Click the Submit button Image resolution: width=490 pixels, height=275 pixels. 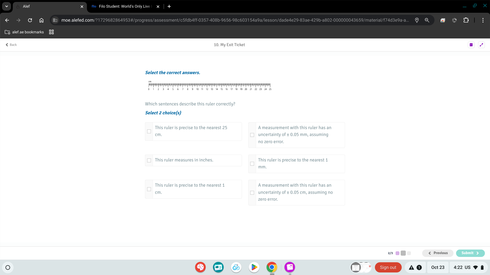point(470,253)
